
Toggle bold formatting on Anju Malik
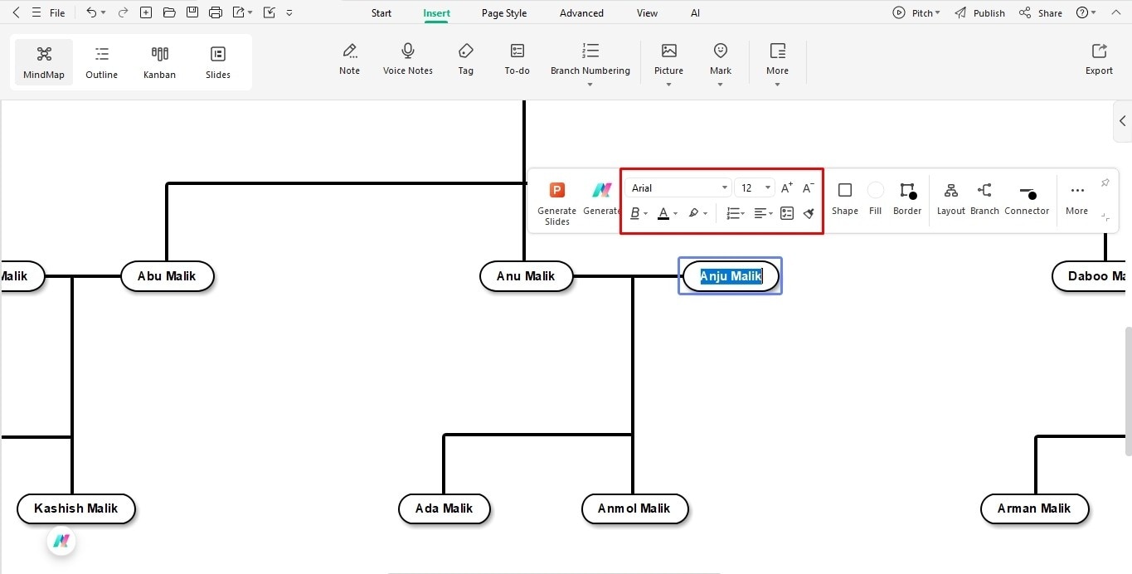click(634, 213)
